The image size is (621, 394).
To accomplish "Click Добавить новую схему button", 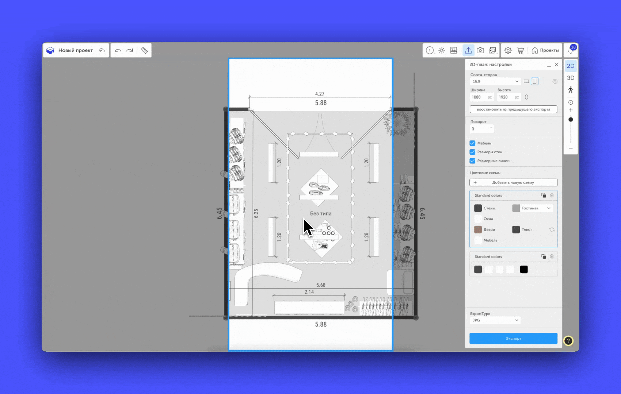I will (513, 182).
